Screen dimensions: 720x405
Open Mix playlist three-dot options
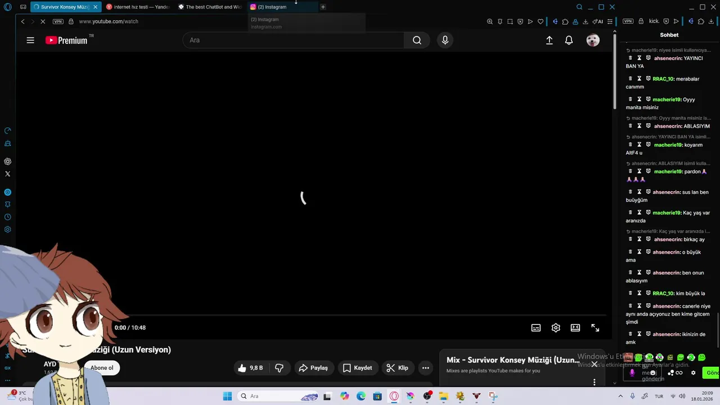click(x=594, y=382)
